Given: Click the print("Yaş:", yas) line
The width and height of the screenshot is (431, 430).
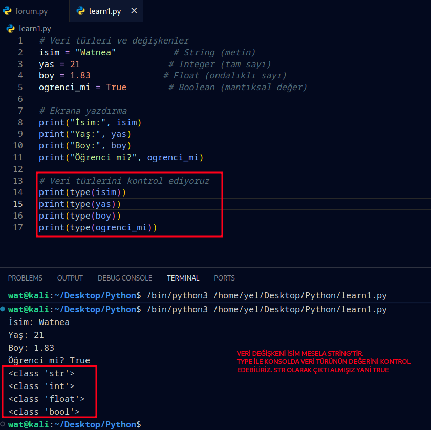Looking at the screenshot, I should [85, 134].
